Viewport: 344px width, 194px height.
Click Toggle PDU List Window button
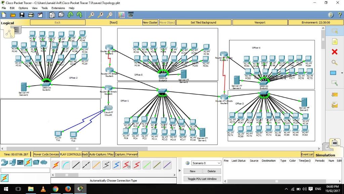point(202,179)
